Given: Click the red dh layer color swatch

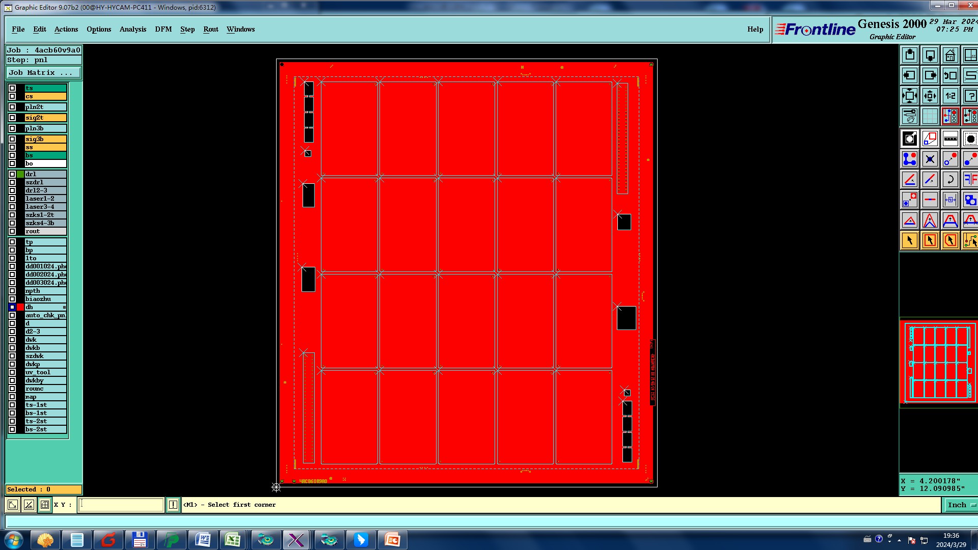Looking at the screenshot, I should click(20, 307).
